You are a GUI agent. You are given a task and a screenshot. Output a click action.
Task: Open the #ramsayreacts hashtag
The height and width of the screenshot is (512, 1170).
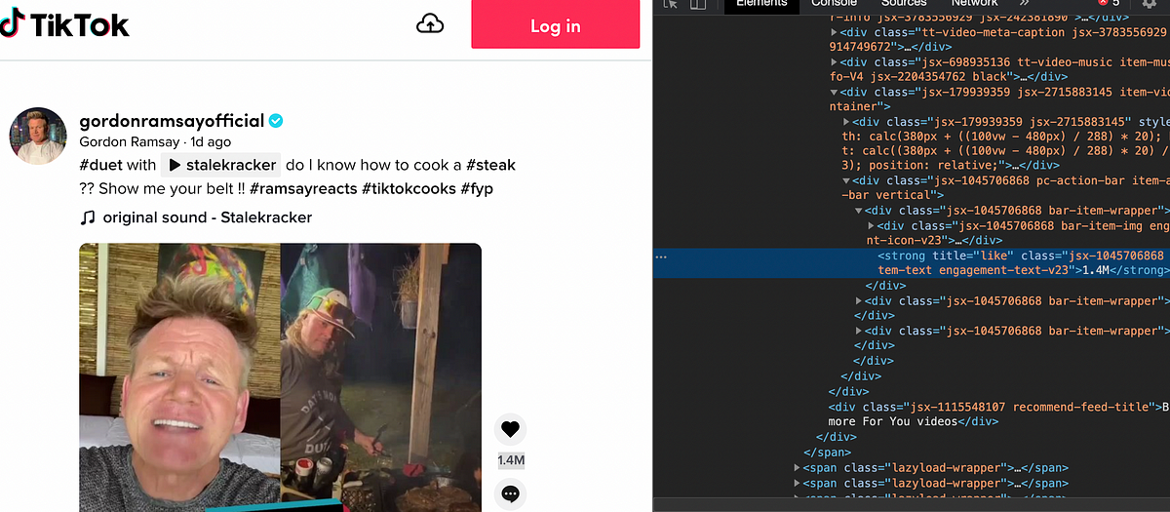click(x=303, y=188)
